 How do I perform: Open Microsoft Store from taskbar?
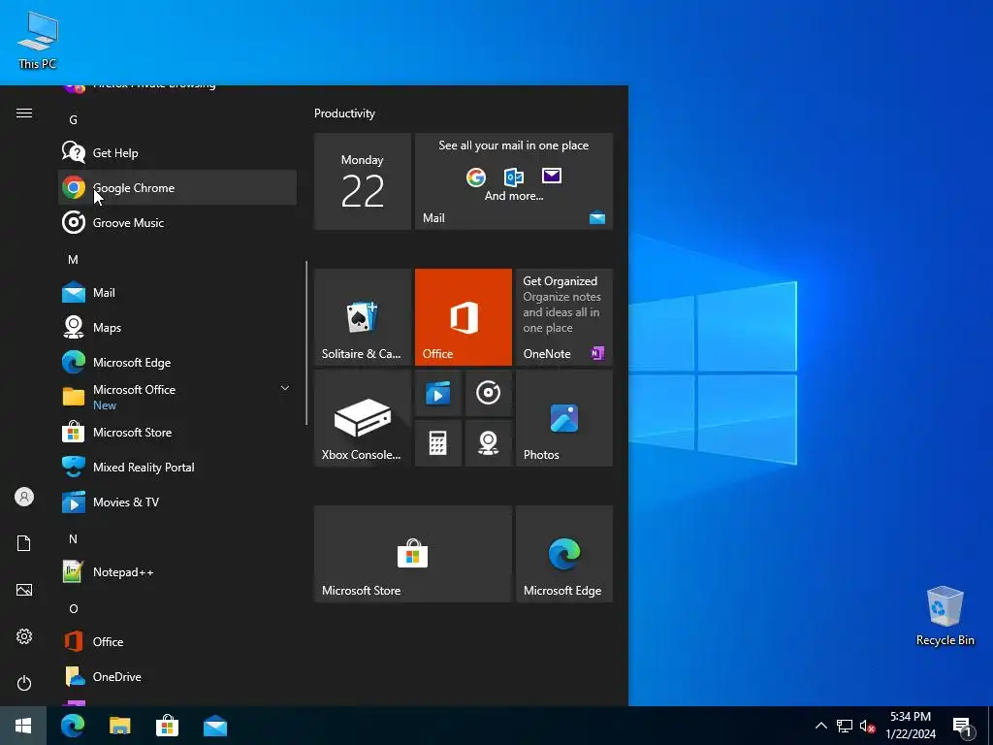[167, 726]
